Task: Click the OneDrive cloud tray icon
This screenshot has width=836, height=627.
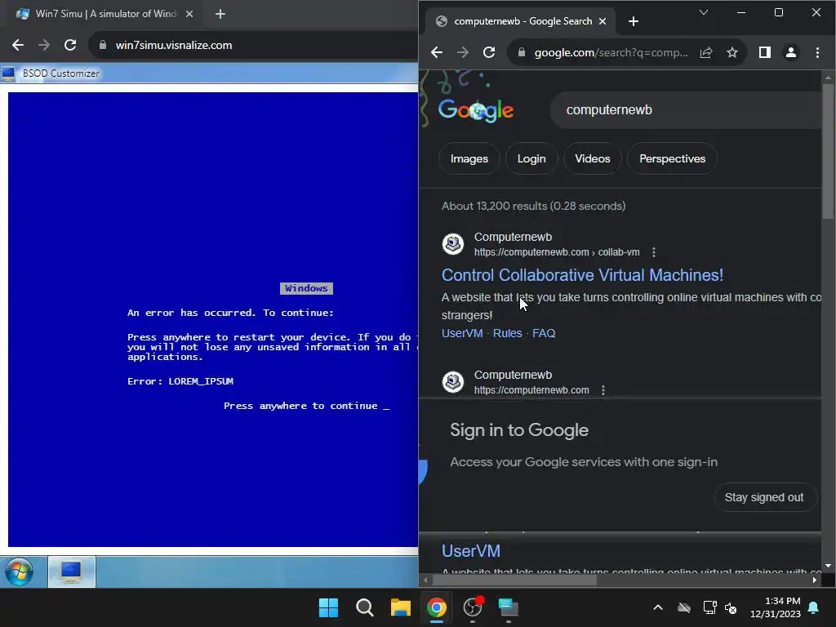Action: coord(684,607)
